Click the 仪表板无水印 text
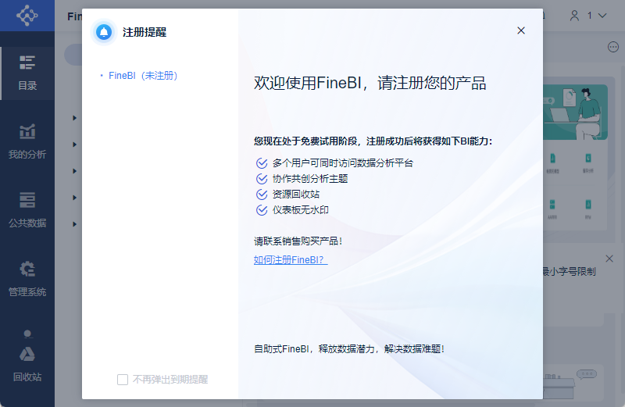 pyautogui.click(x=301, y=209)
